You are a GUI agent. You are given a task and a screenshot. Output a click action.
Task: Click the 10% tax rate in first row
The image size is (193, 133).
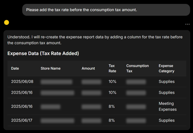click(x=112, y=82)
